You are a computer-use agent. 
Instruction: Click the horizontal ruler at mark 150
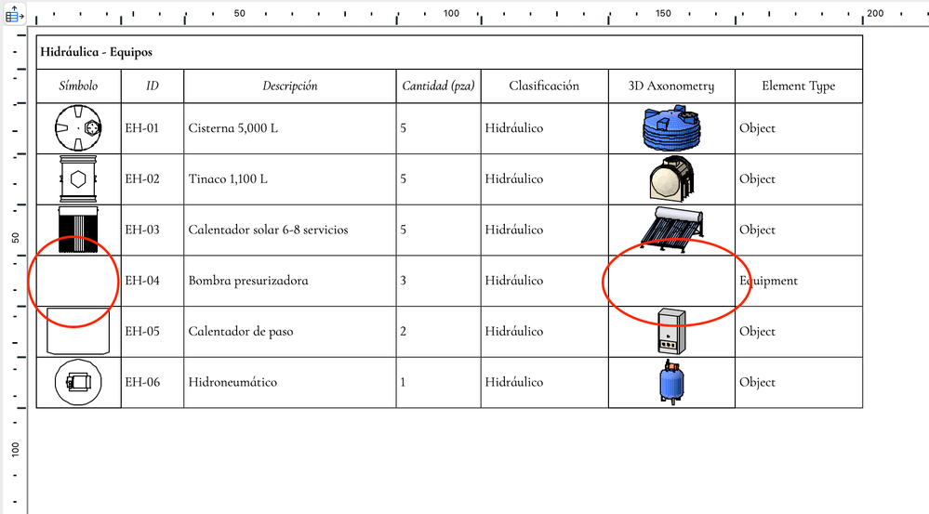[x=663, y=14]
